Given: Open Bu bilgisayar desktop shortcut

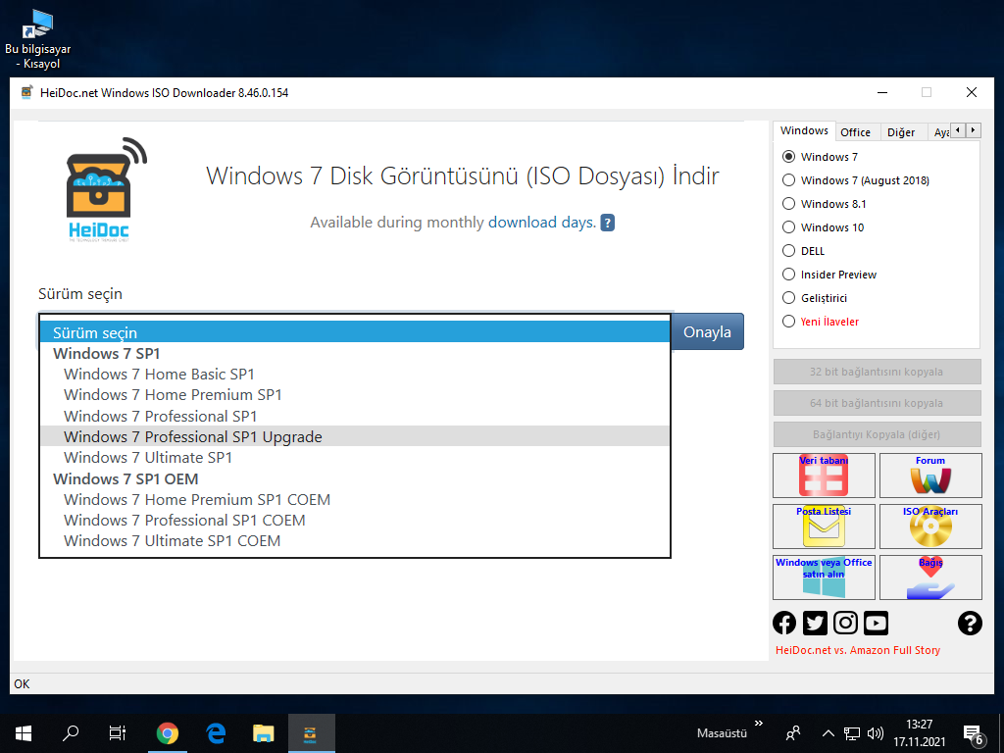Looking at the screenshot, I should (x=38, y=39).
